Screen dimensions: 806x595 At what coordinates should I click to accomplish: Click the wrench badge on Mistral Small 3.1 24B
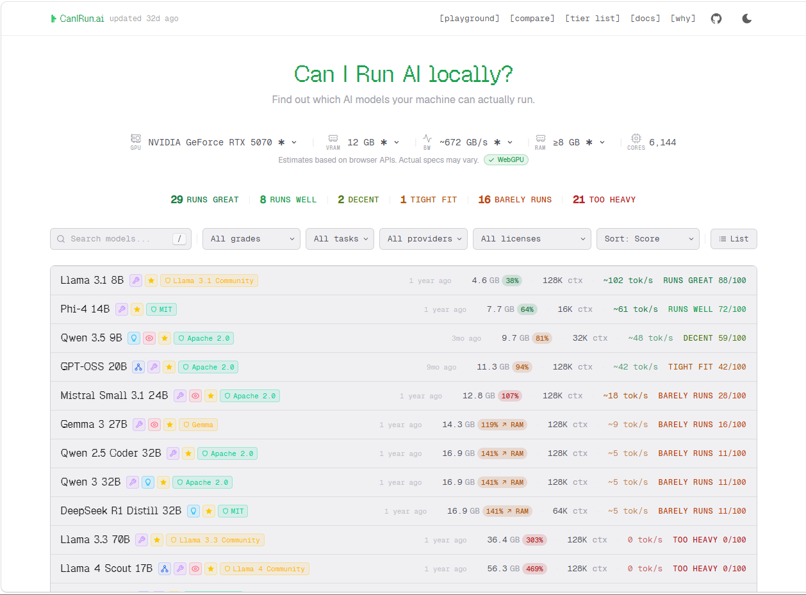click(180, 396)
